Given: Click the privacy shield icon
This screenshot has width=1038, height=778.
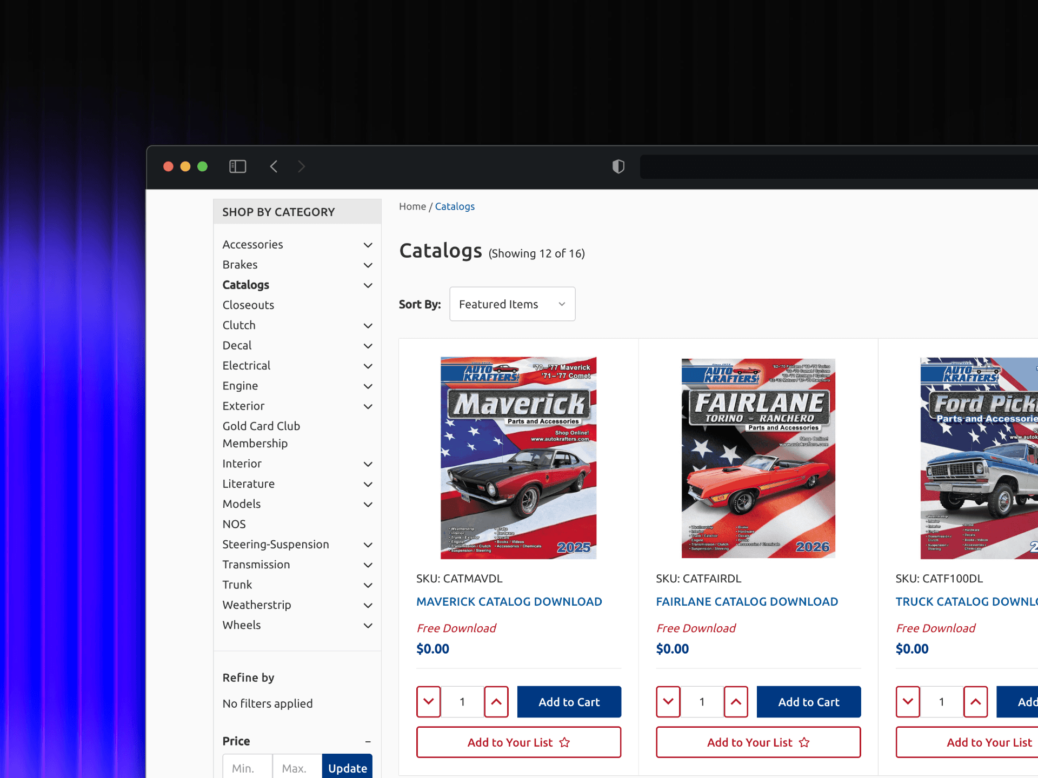Looking at the screenshot, I should point(618,166).
